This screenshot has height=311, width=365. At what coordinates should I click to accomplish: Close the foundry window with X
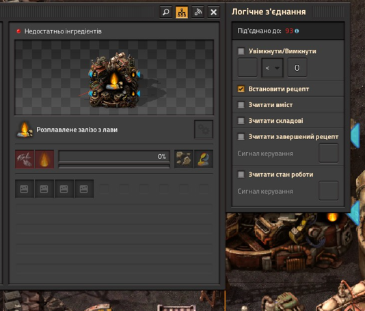pyautogui.click(x=213, y=12)
